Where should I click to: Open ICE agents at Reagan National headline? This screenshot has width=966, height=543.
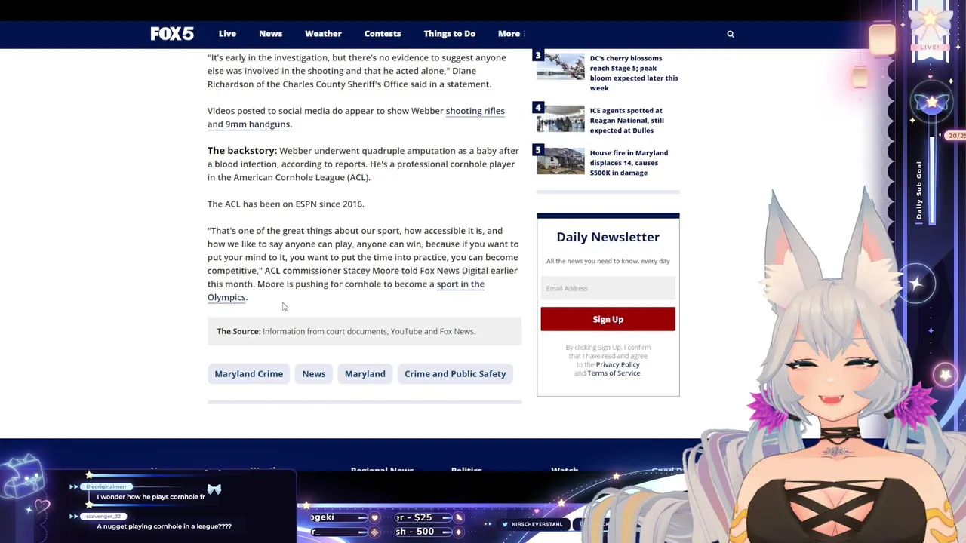pos(627,120)
